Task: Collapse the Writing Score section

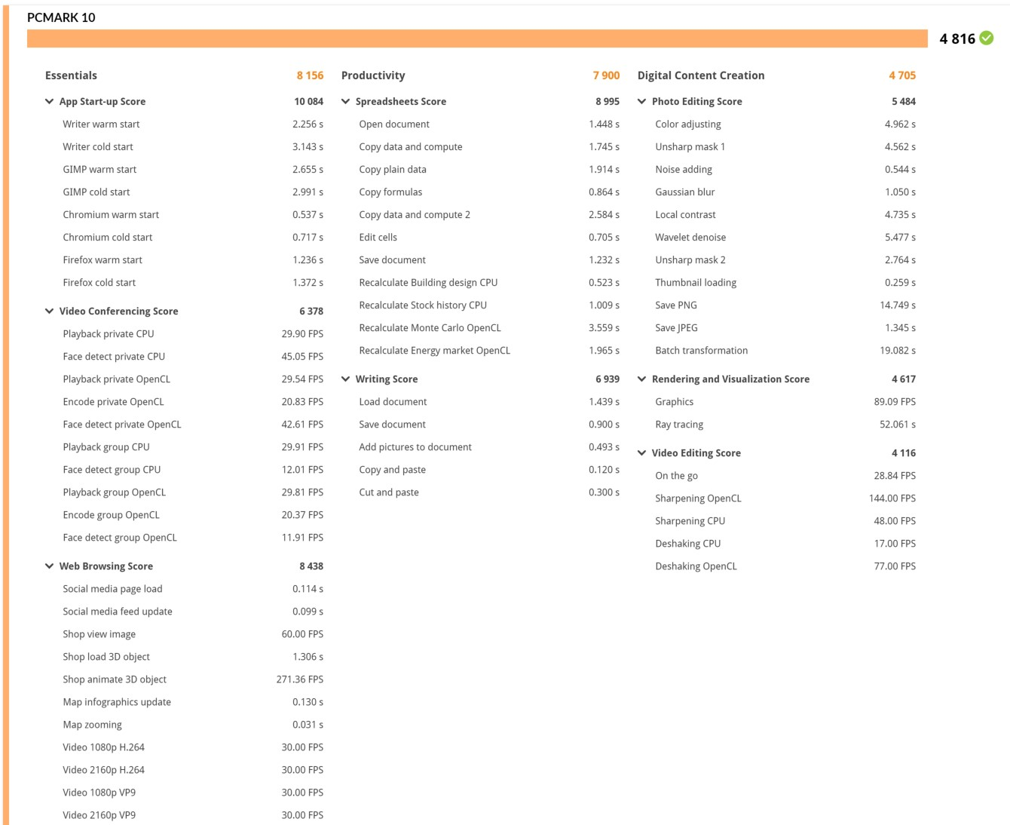Action: point(345,379)
